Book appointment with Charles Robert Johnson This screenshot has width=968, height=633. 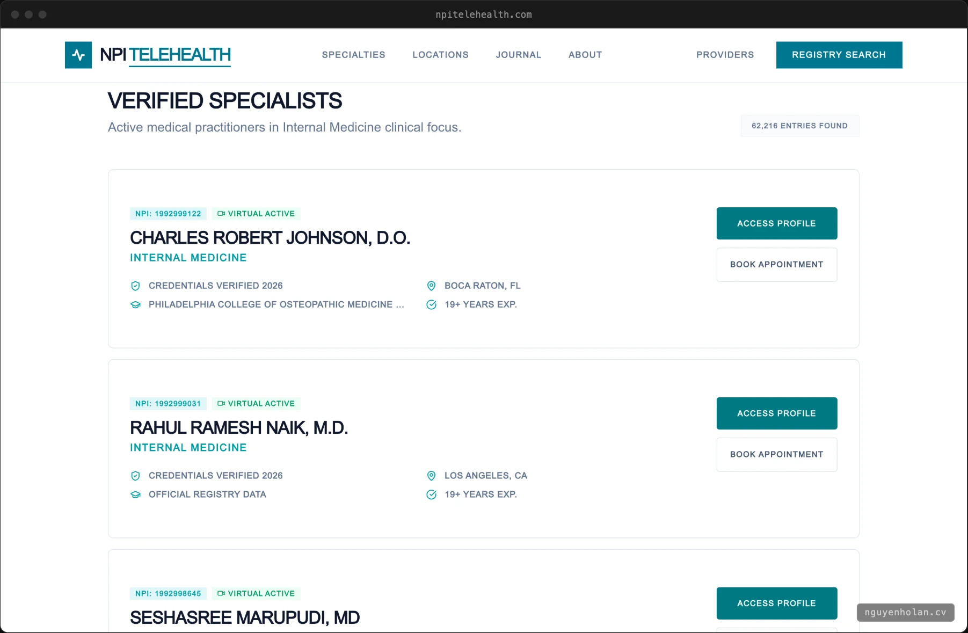tap(777, 265)
